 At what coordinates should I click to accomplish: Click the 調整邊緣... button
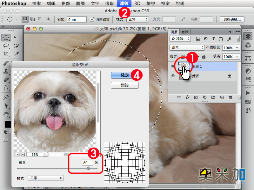pyautogui.click(x=232, y=19)
